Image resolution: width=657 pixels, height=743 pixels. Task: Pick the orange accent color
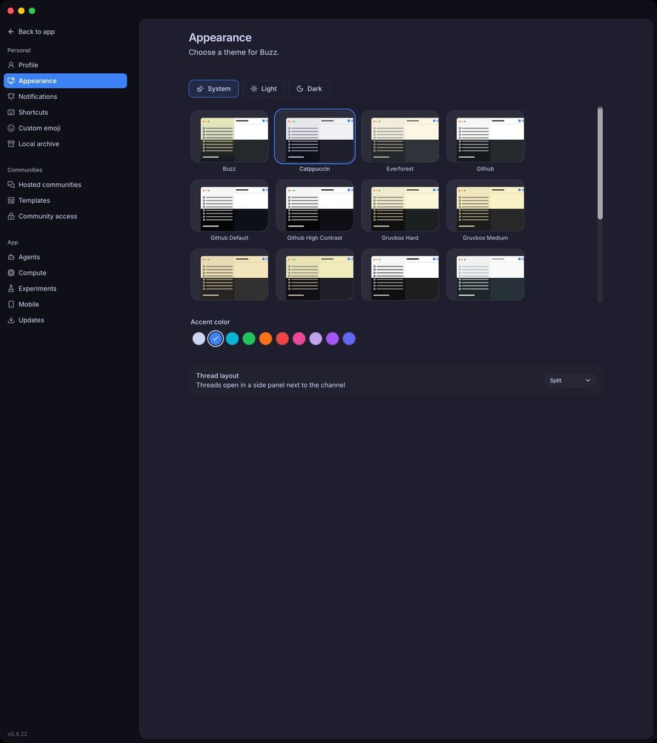[266, 339]
